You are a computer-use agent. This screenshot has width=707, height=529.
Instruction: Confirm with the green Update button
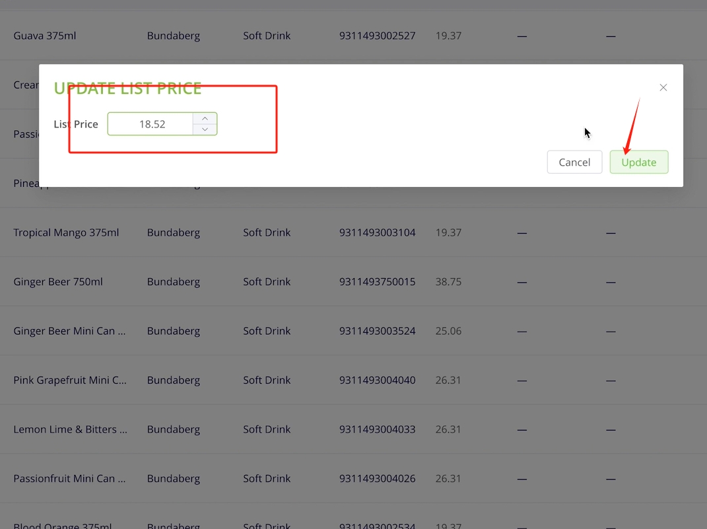(638, 162)
